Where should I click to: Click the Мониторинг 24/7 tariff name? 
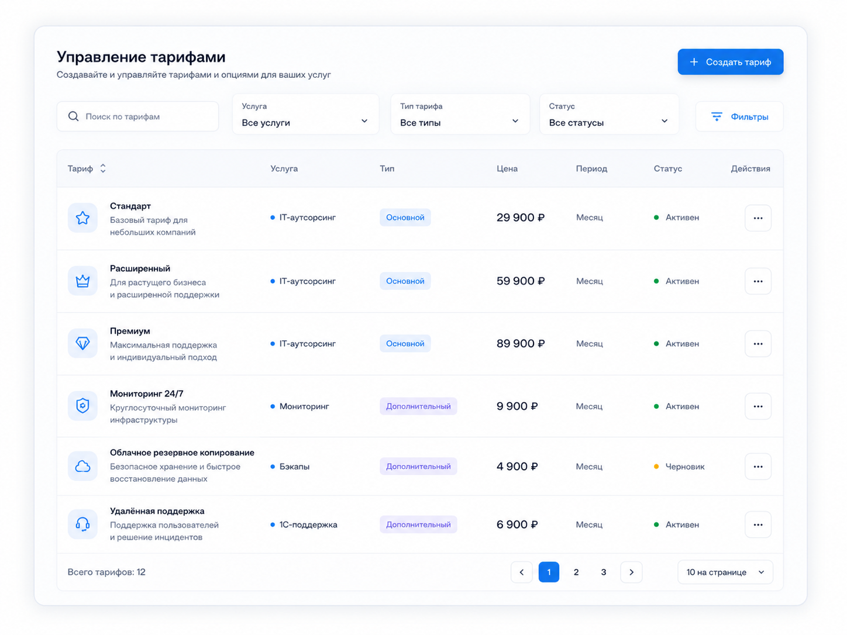pyautogui.click(x=147, y=394)
